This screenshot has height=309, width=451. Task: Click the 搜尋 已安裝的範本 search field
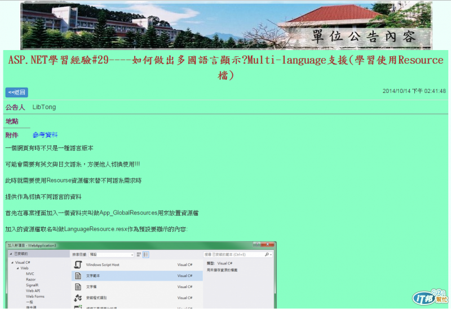[x=238, y=255]
